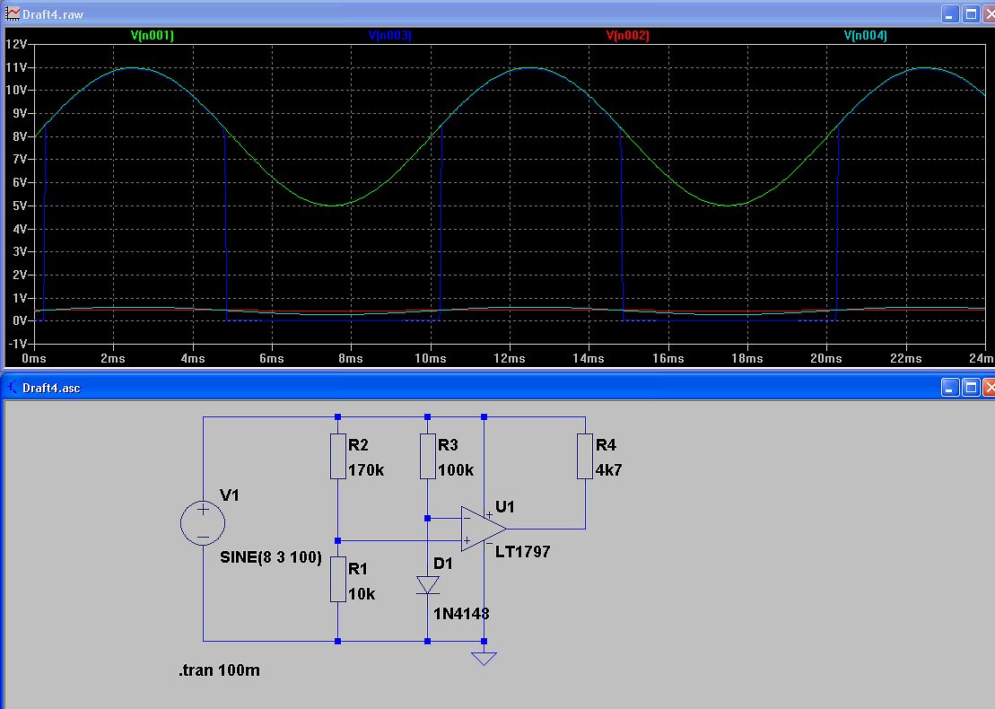Select voltage source V1 symbol

point(203,523)
